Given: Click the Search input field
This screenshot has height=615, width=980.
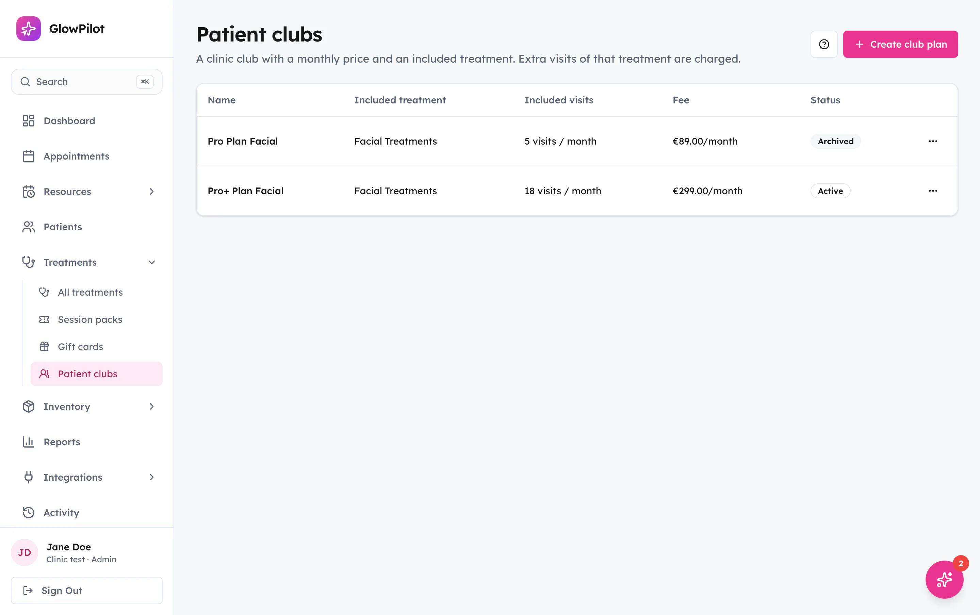Looking at the screenshot, I should 87,82.
